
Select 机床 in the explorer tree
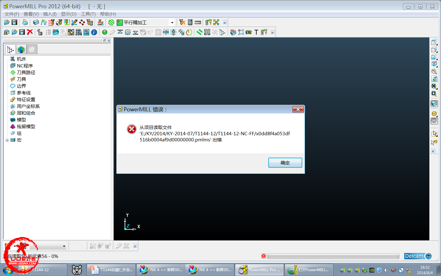(21, 59)
